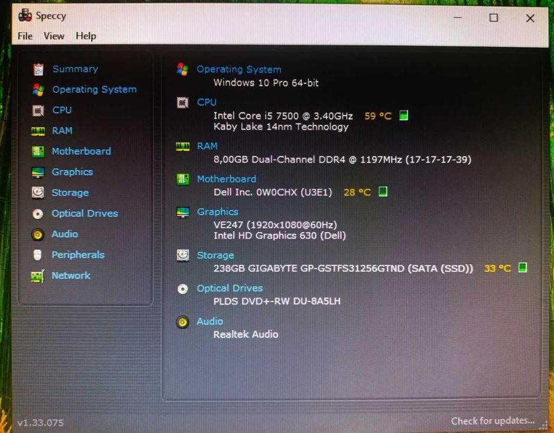Click Intel HD Graphics 630 (Dell) text
This screenshot has width=554, height=433.
click(x=279, y=236)
